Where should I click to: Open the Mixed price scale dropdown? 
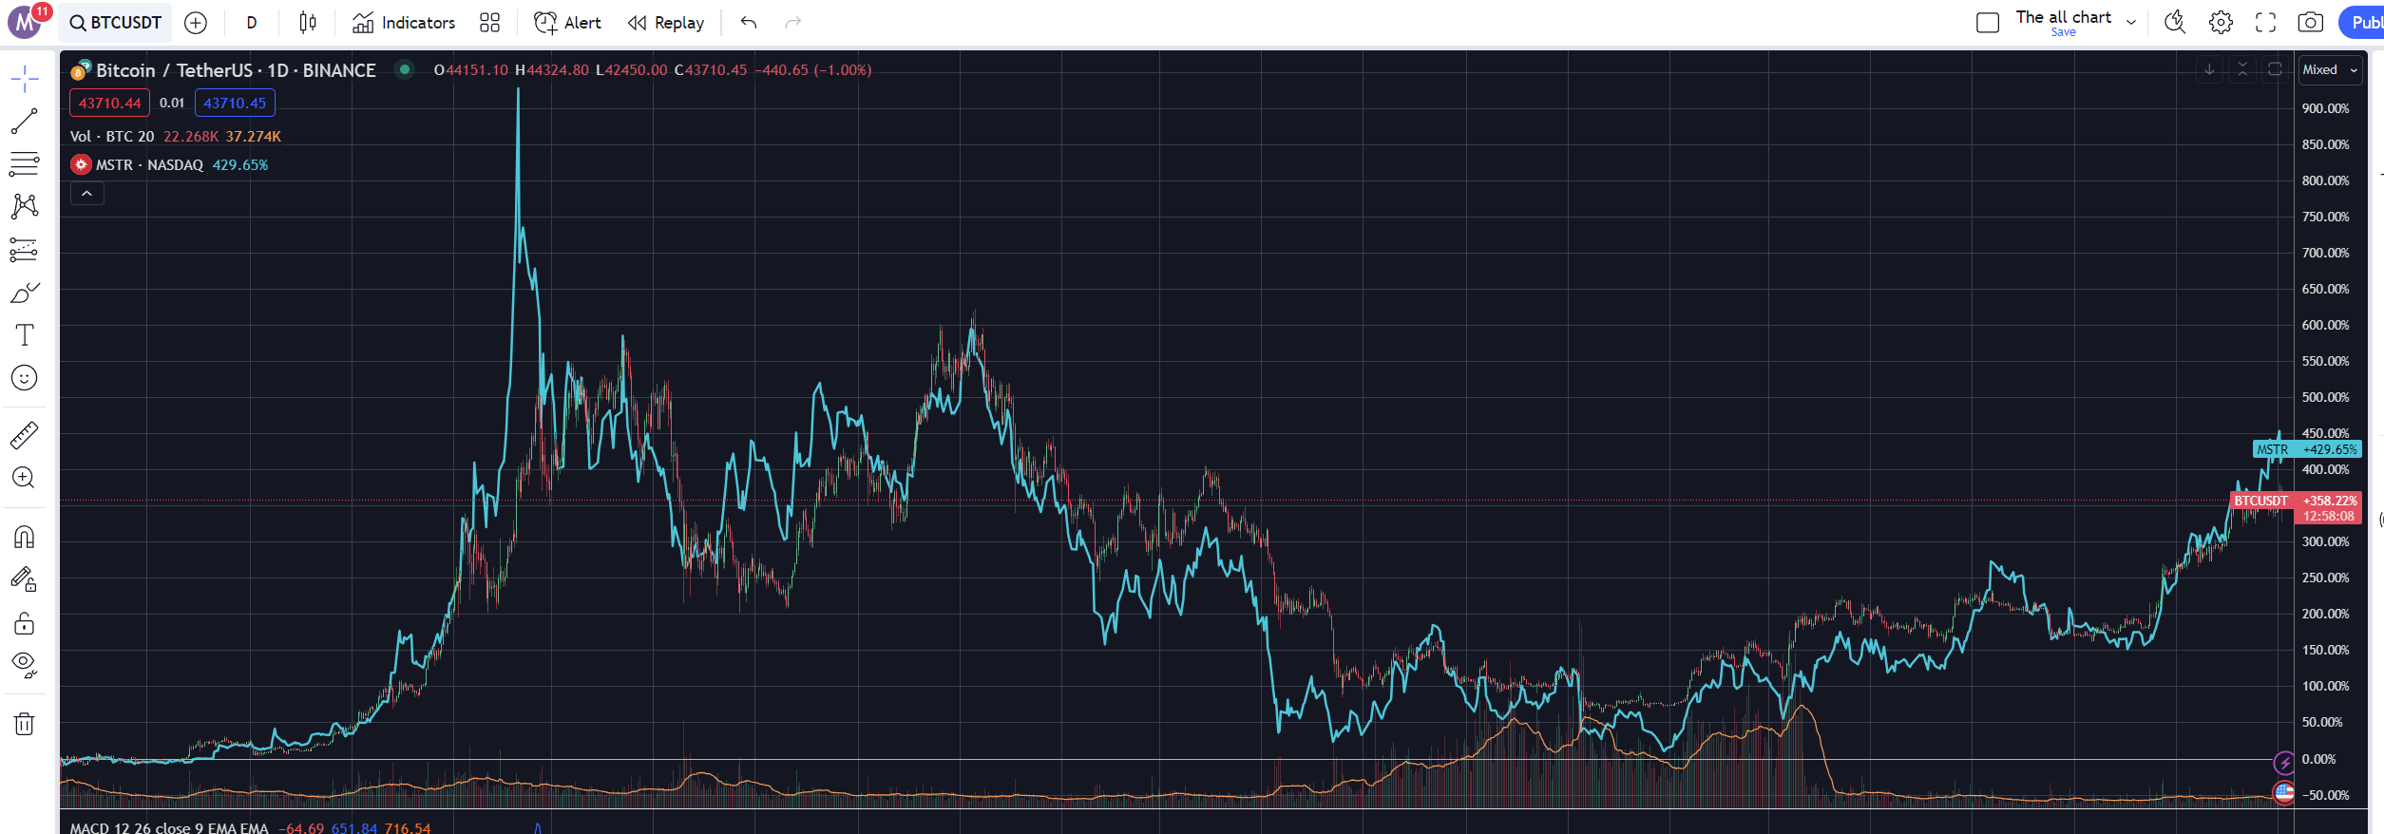click(2329, 70)
